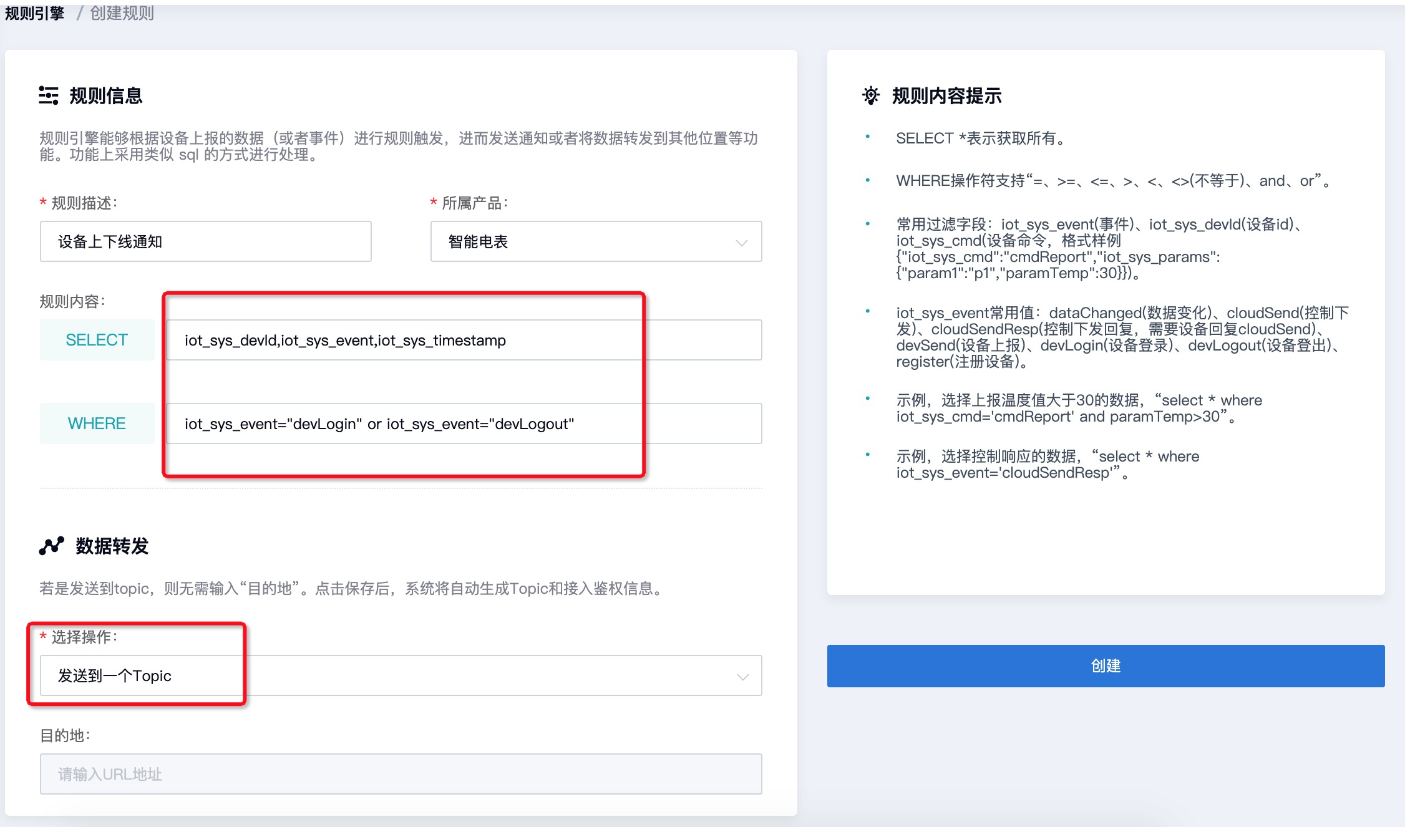Click the rule info sliders icon
This screenshot has height=827, width=1405.
pyautogui.click(x=48, y=95)
